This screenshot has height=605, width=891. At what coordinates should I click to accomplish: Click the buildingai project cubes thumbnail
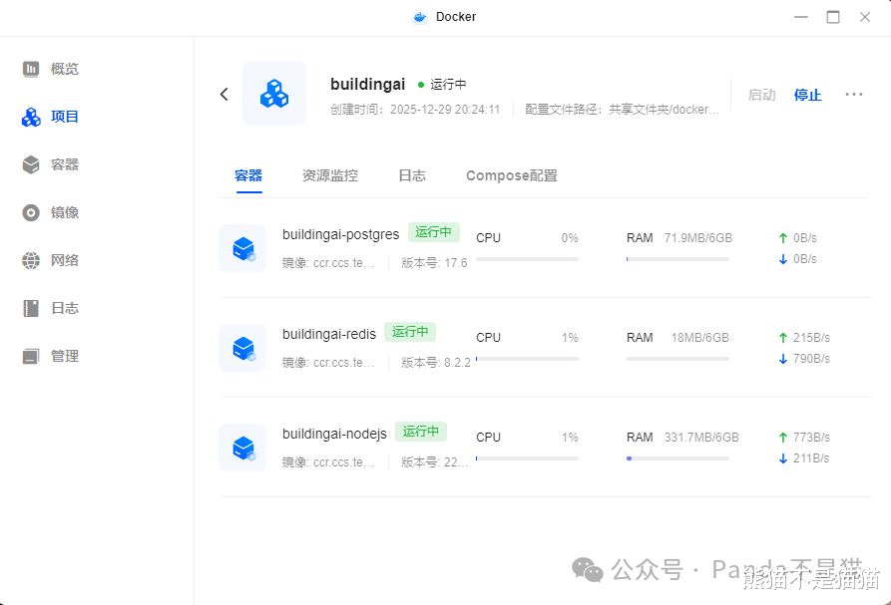[274, 93]
